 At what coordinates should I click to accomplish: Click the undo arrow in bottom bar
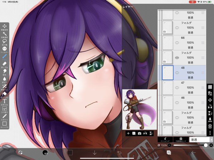point(119,153)
